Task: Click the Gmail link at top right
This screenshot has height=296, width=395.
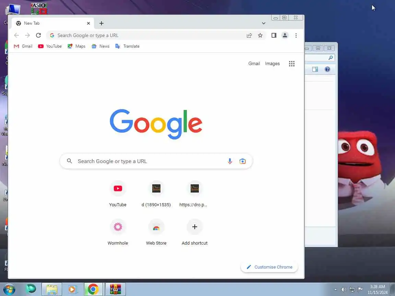Action: pos(254,64)
